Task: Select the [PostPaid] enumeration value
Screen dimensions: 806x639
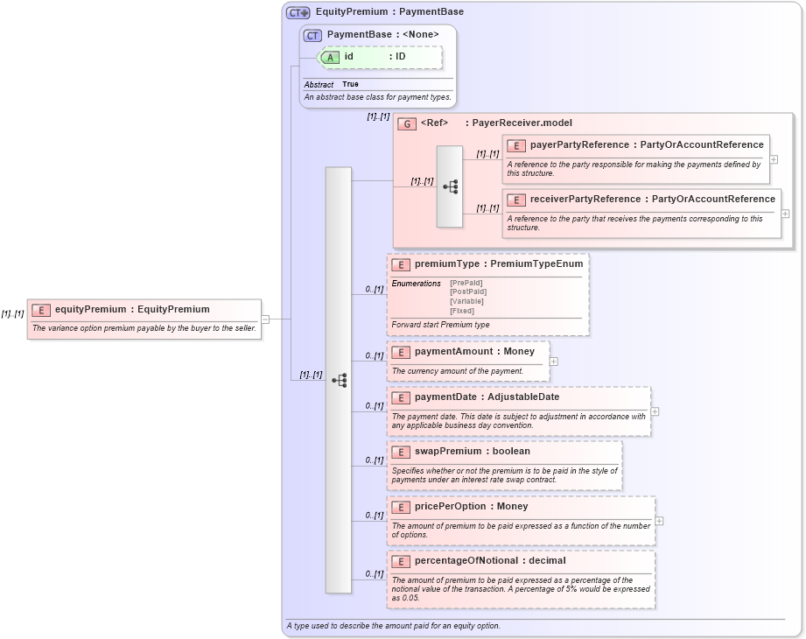Action: tap(468, 292)
